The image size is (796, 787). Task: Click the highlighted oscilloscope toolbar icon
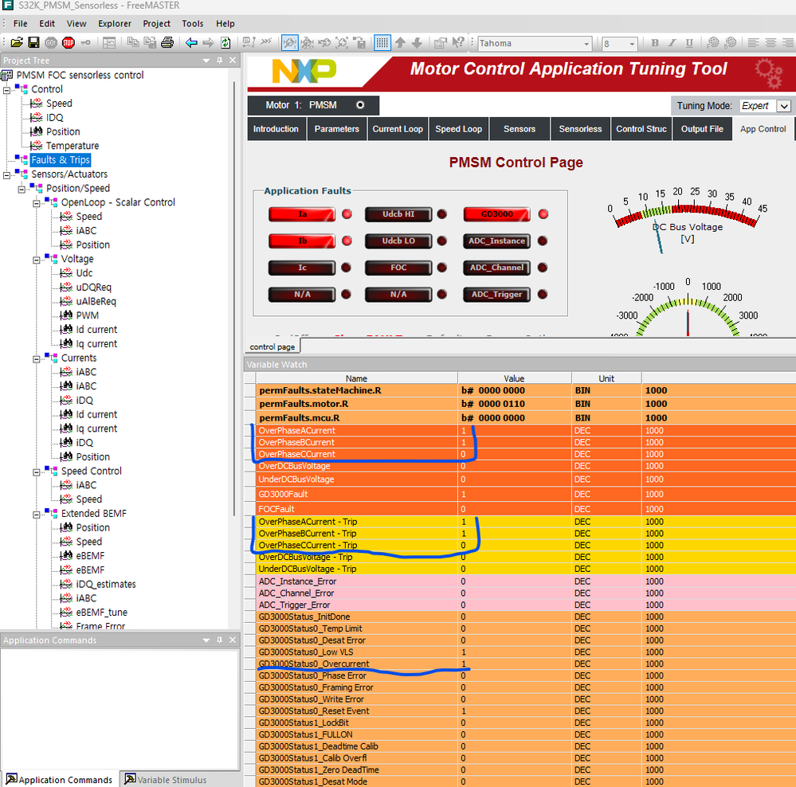[290, 43]
